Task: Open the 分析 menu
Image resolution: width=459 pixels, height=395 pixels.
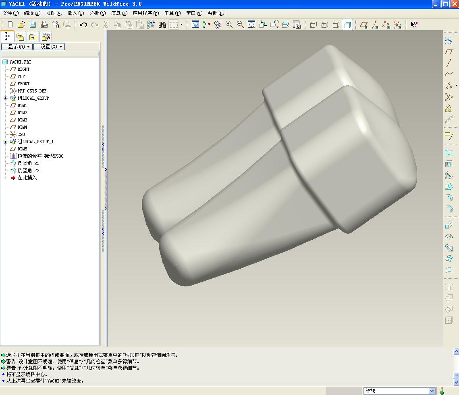Action: tap(98, 13)
